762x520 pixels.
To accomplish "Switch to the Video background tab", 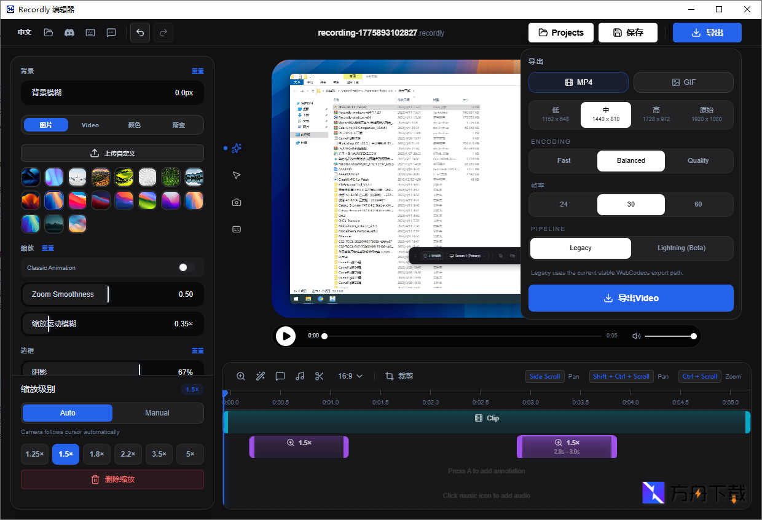I will tap(90, 125).
